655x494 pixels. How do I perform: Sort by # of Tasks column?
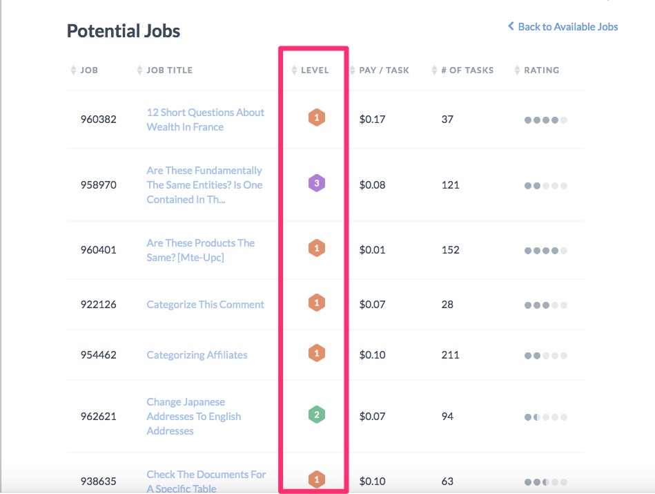pyautogui.click(x=462, y=70)
